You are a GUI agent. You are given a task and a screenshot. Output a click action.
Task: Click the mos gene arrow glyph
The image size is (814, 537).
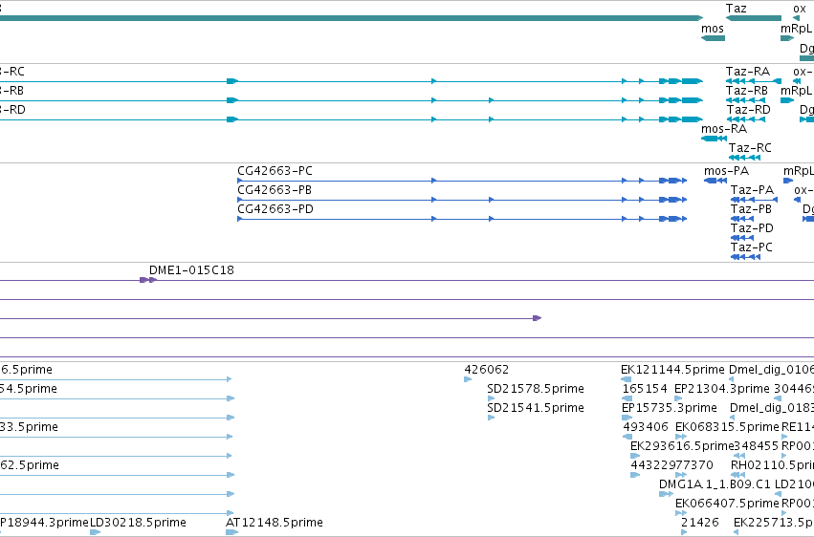pyautogui.click(x=713, y=38)
